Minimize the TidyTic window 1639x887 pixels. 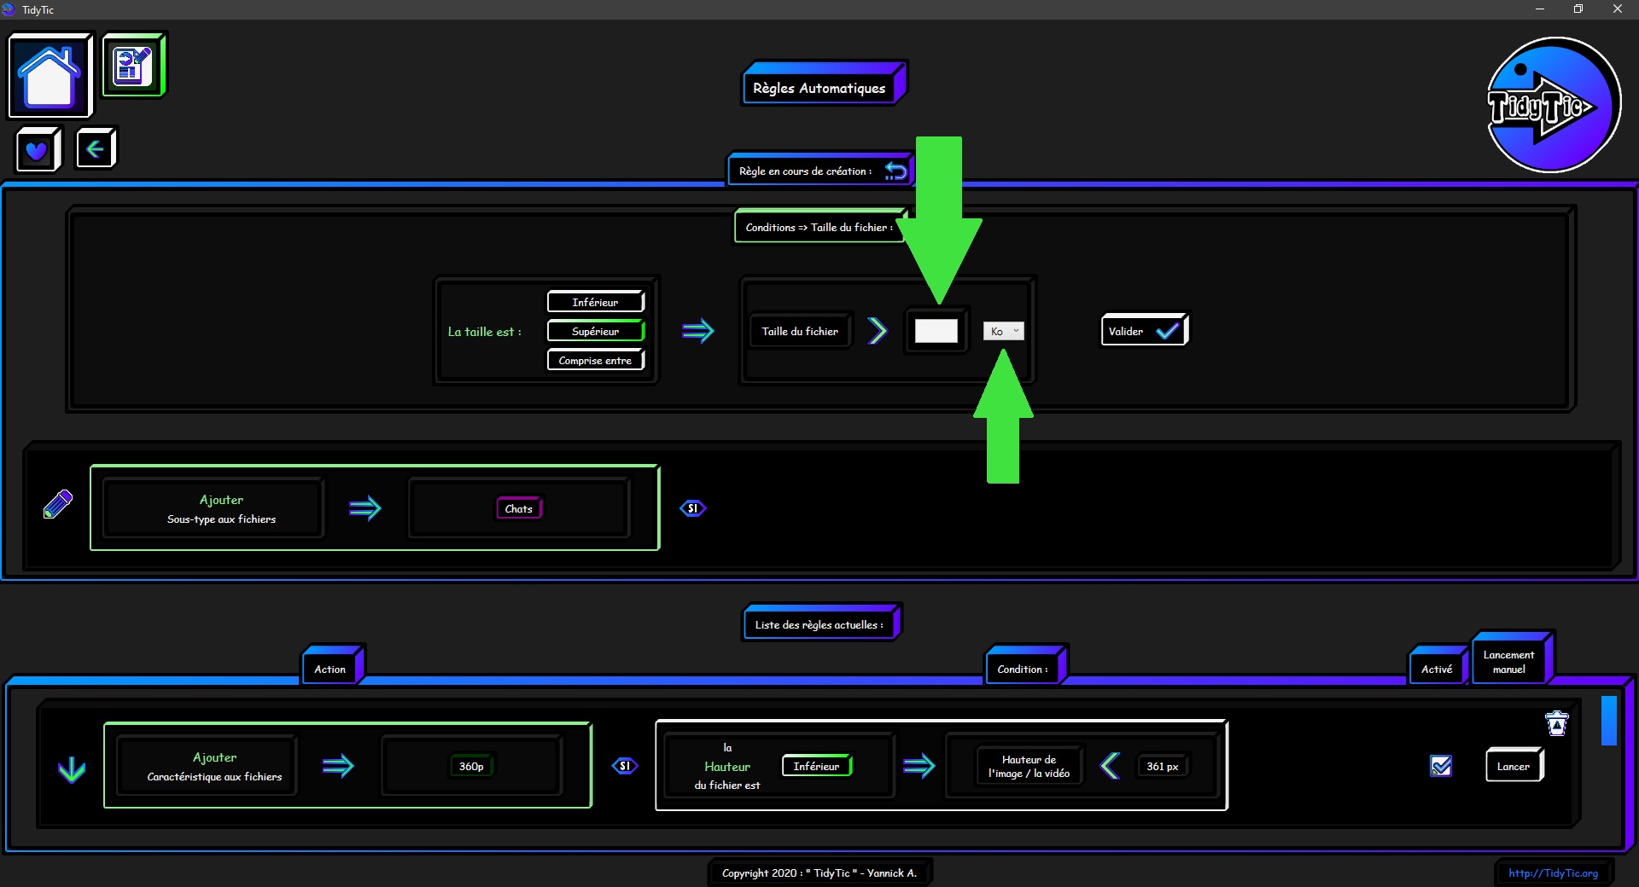coord(1540,9)
